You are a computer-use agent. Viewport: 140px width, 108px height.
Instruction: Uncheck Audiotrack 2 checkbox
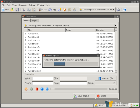coord(25,37)
